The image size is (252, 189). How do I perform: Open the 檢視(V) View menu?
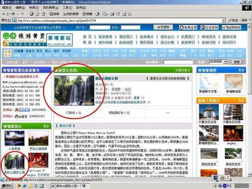(x=34, y=8)
